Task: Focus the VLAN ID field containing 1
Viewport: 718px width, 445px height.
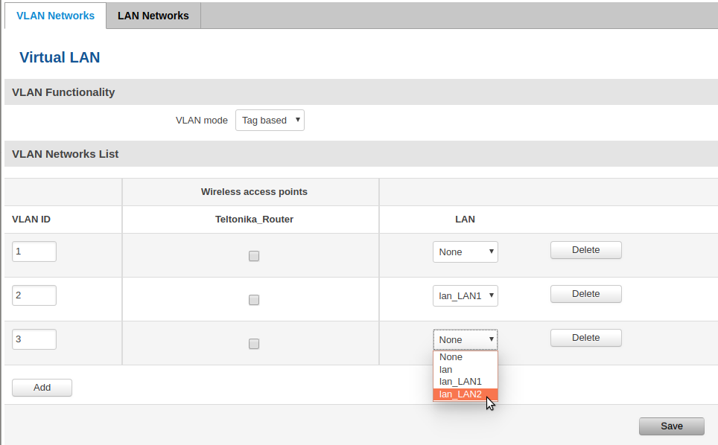Action: click(x=34, y=252)
